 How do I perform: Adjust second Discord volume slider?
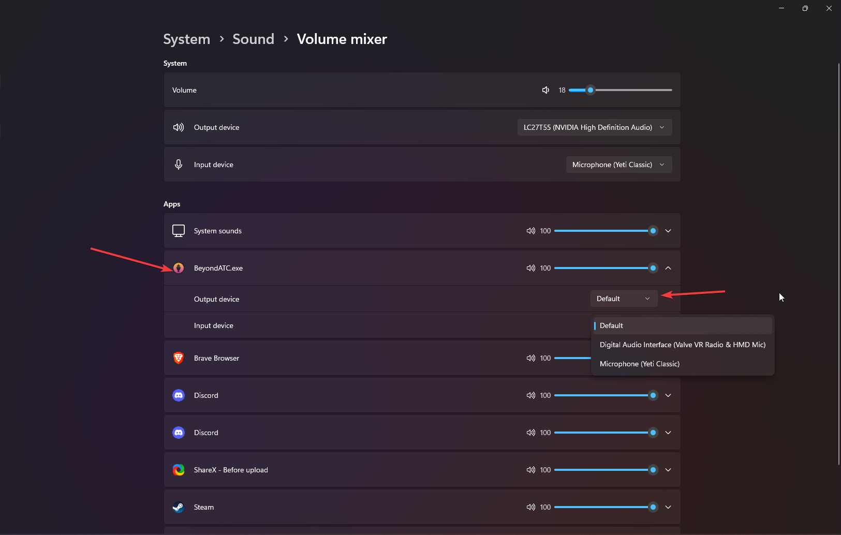pos(606,433)
